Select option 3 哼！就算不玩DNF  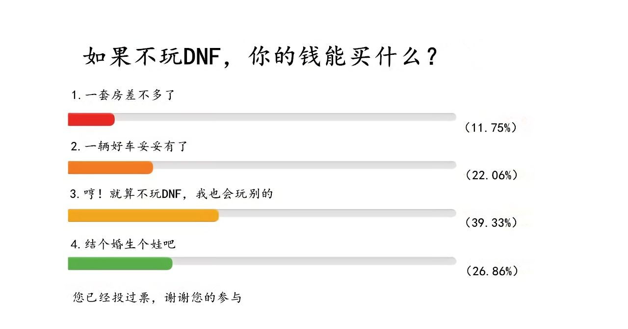[x=171, y=194]
